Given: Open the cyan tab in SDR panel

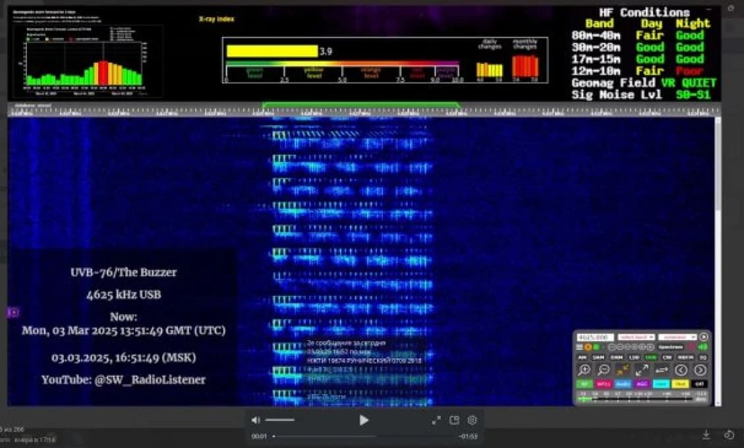Looking at the screenshot, I should [662, 384].
